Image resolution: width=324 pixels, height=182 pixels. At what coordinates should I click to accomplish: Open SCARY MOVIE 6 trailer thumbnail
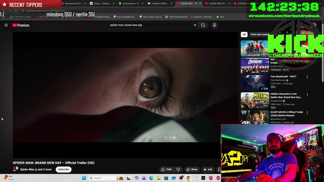tap(255, 117)
